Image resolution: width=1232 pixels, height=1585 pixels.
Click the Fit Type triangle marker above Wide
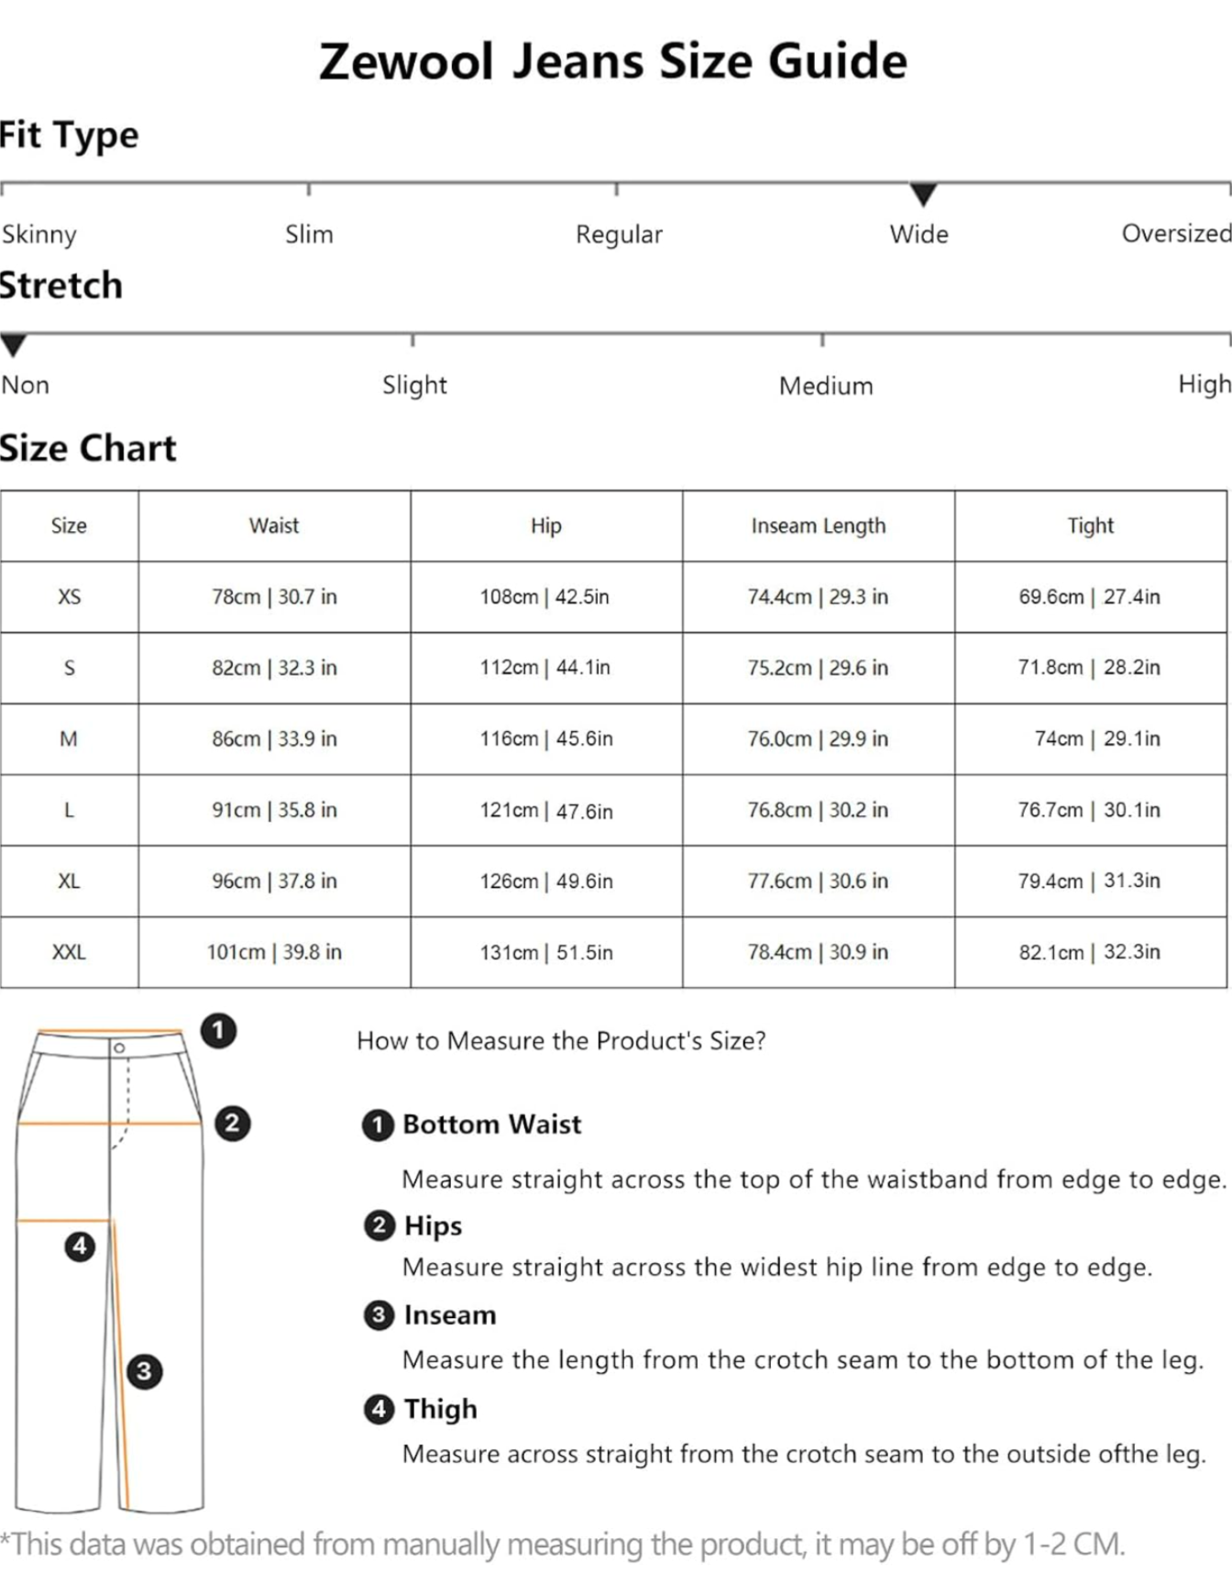click(923, 194)
